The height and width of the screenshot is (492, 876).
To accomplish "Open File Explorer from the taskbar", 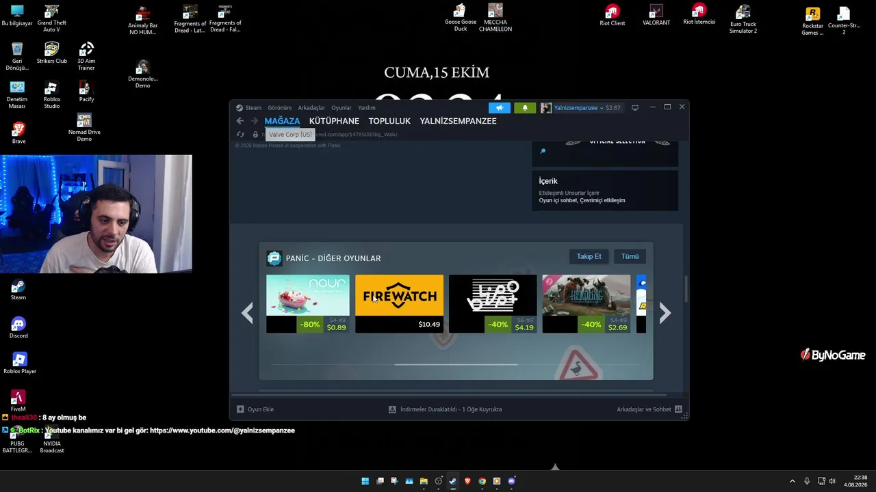I will (x=424, y=481).
